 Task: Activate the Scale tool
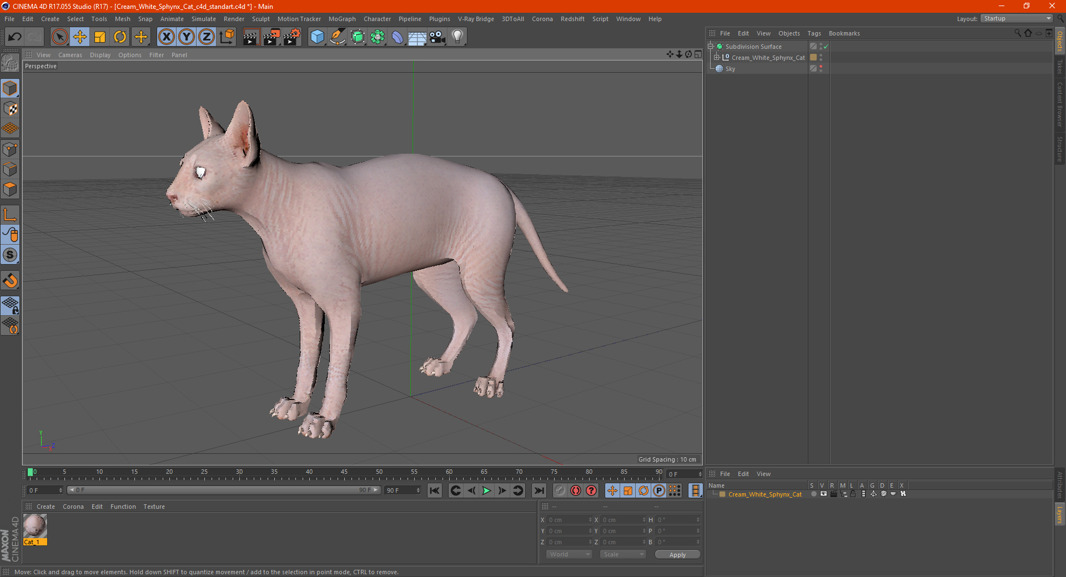pyautogui.click(x=100, y=37)
